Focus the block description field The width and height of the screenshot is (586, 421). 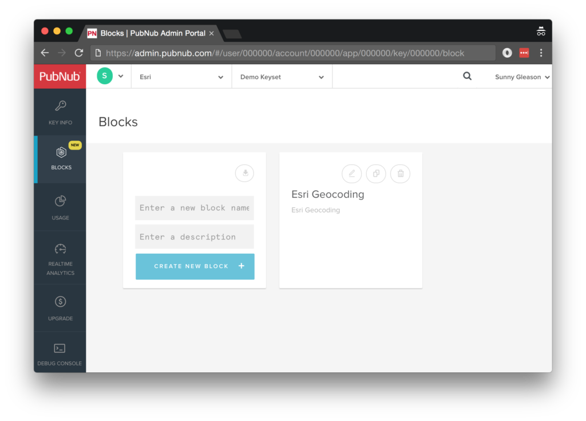(x=195, y=237)
